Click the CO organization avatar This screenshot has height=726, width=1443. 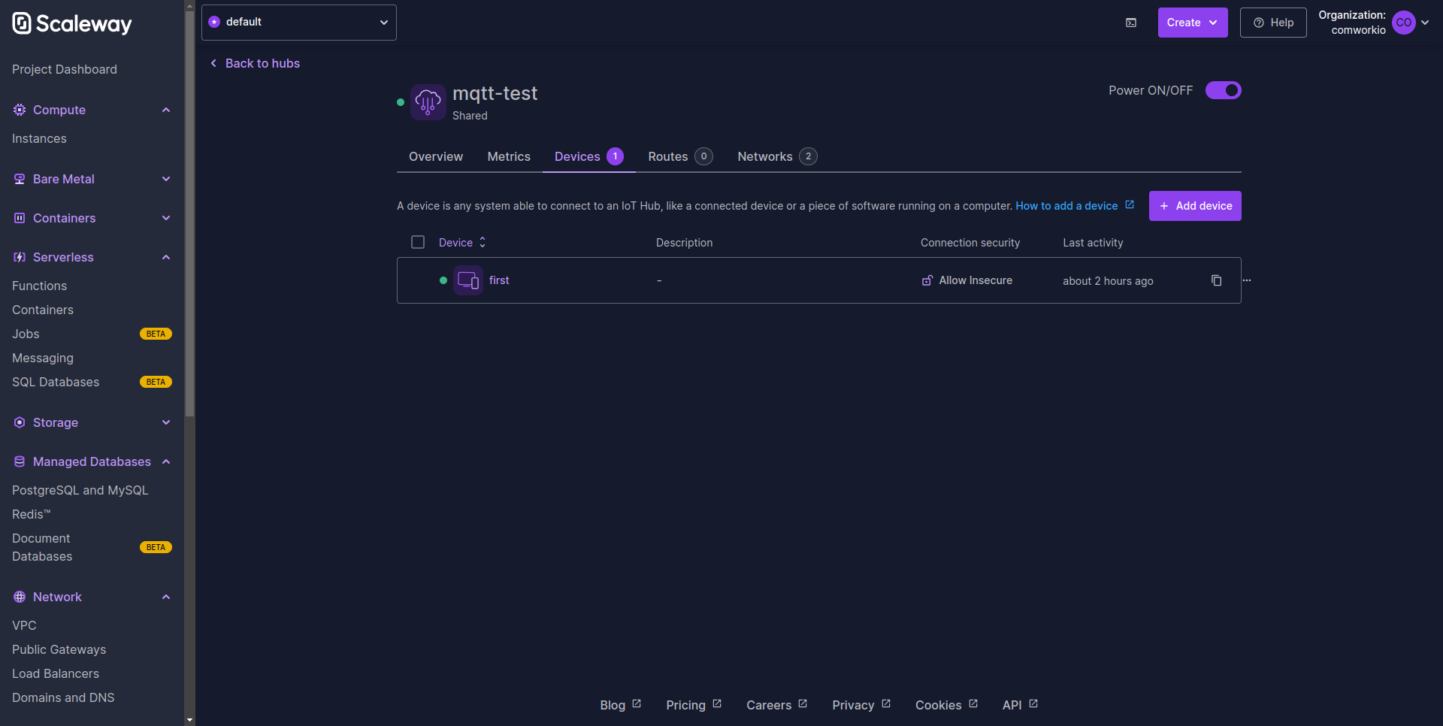tap(1403, 23)
